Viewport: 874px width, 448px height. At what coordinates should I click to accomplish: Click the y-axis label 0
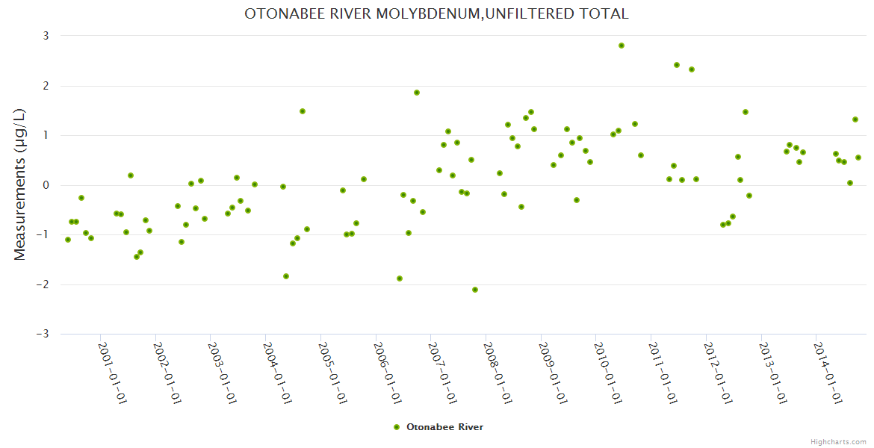click(45, 185)
